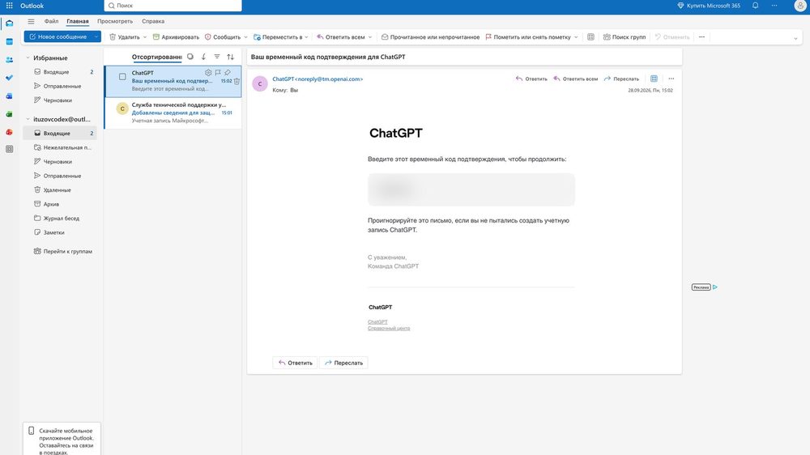
Task: Open the message list filter icon
Action: [x=217, y=57]
